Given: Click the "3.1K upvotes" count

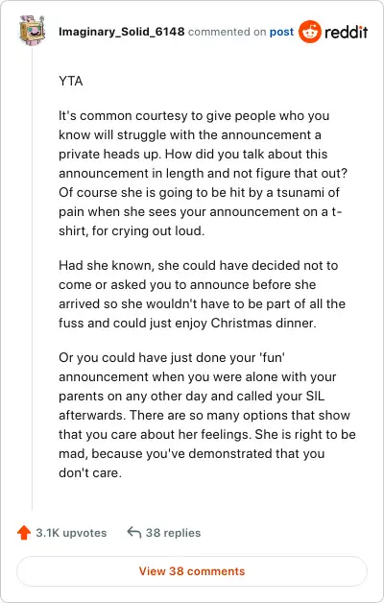Looking at the screenshot, I should [71, 533].
